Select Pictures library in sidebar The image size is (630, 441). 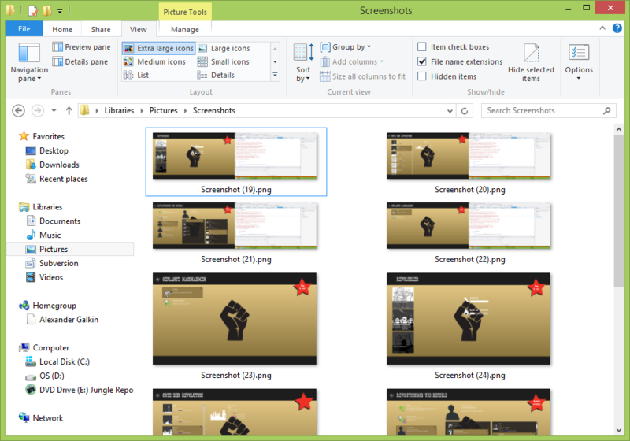[70, 249]
